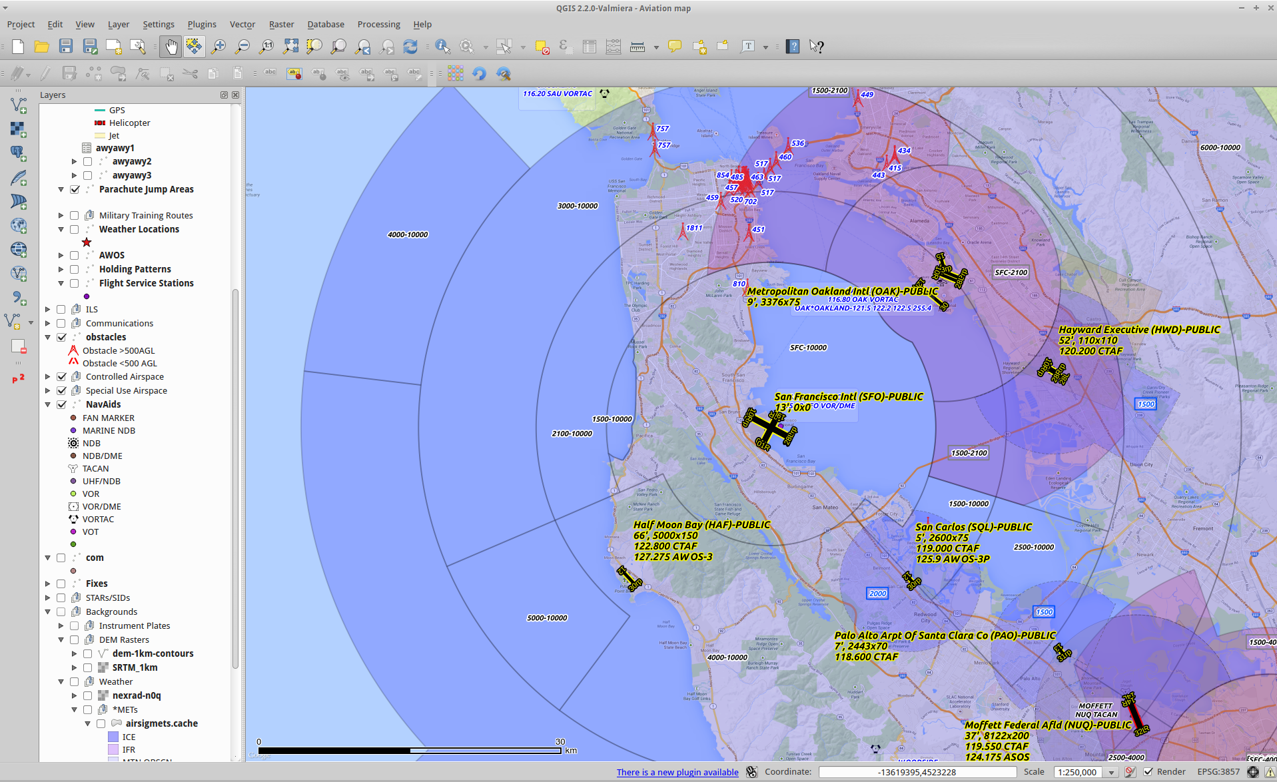This screenshot has width=1277, height=782.
Task: Open the Raster menu
Action: click(x=282, y=24)
